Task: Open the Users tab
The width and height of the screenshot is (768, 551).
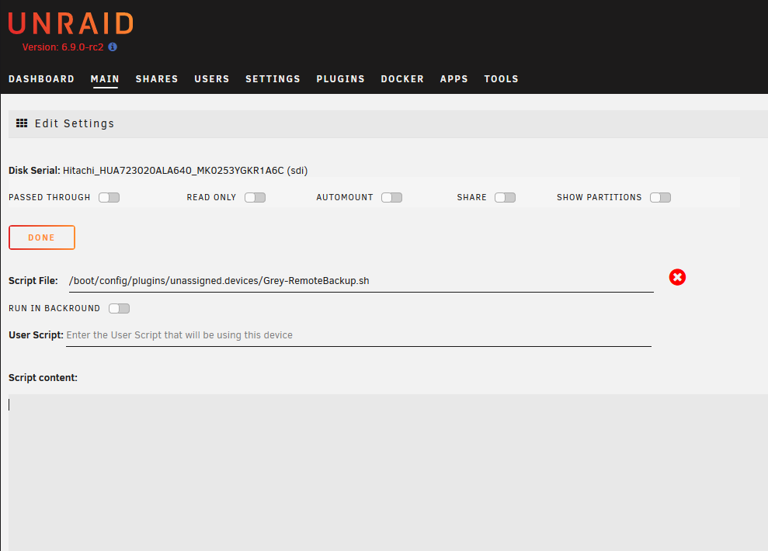Action: (x=211, y=79)
